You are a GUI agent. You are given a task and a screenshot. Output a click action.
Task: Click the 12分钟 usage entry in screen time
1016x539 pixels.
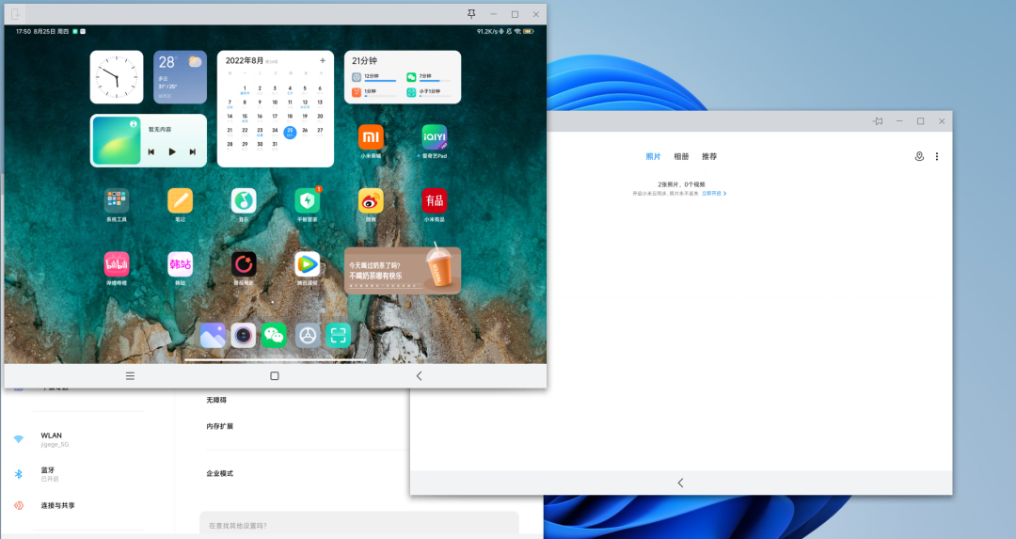pyautogui.click(x=373, y=77)
